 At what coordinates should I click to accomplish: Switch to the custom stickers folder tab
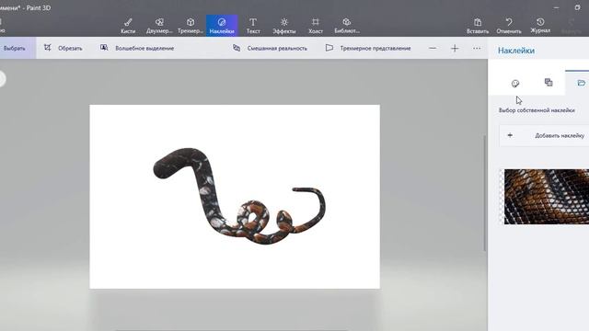tap(581, 83)
